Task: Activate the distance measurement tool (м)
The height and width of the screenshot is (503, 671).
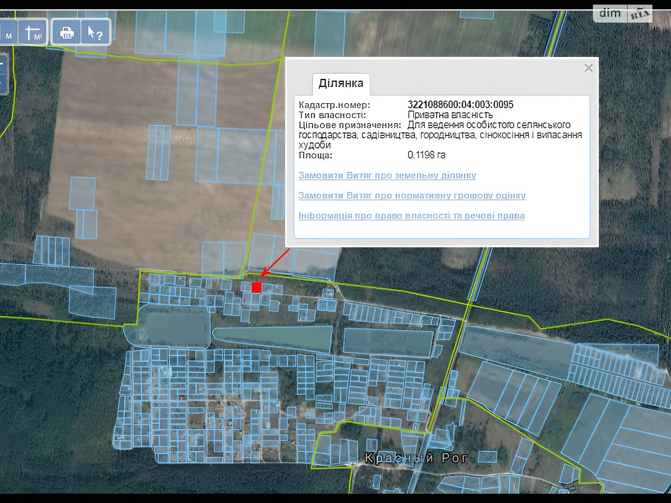Action: (x=7, y=32)
